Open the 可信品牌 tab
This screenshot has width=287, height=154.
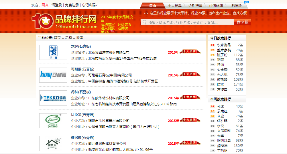coord(216,6)
